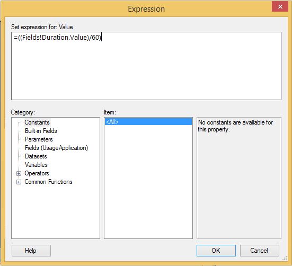Select the Operators category label

click(x=37, y=173)
